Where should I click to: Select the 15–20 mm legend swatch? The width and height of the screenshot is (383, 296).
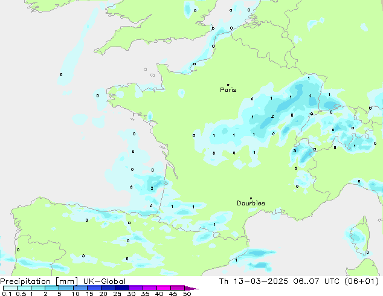(94, 288)
